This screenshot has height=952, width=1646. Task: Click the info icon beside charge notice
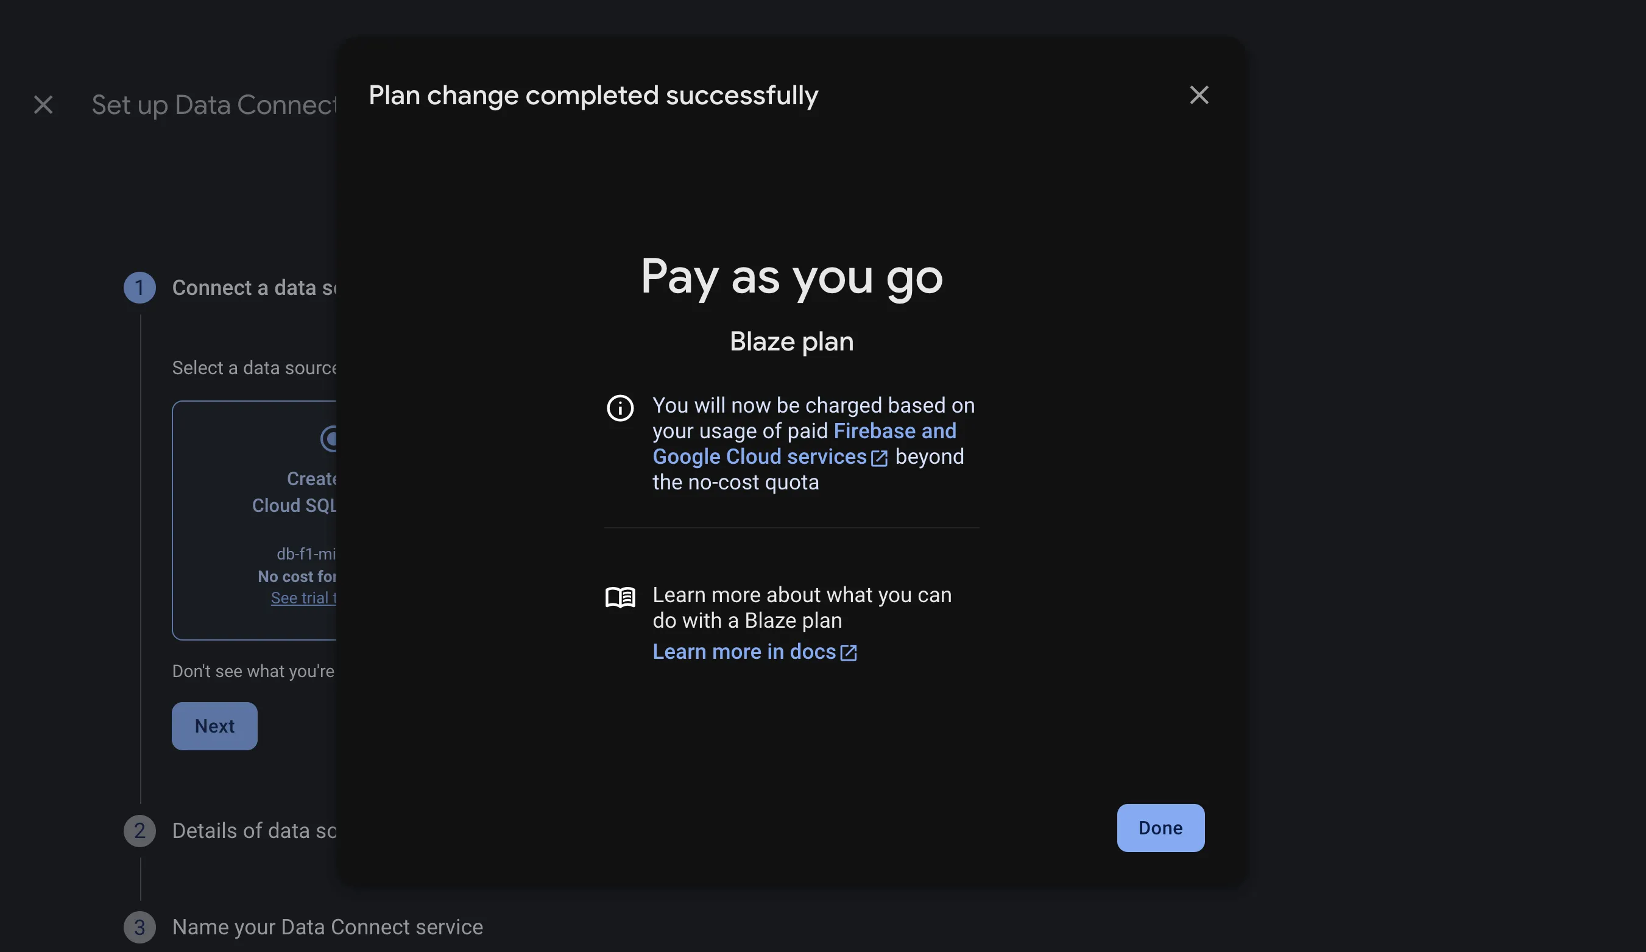[620, 408]
